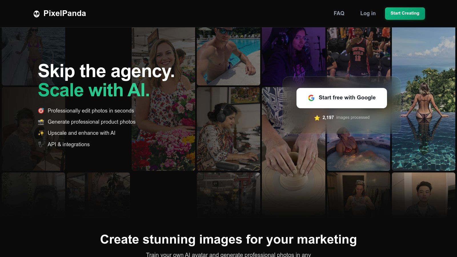
Task: Open the man in sunglasses poolside photo
Action: [228, 56]
